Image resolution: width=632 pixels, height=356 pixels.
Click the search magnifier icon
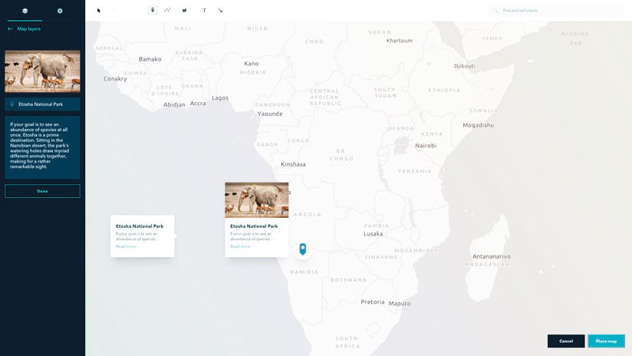(x=495, y=11)
